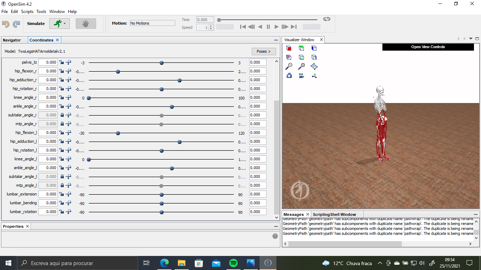
Task: Toggle the lock for pelvis_tz
Action: click(x=62, y=62)
